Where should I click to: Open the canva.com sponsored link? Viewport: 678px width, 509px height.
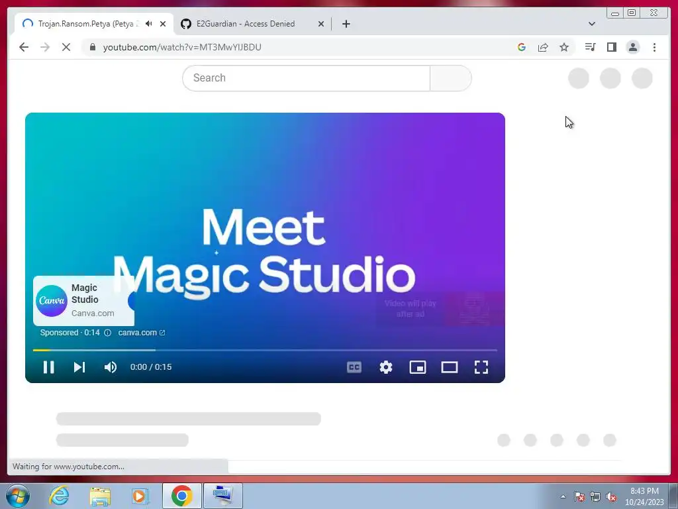coord(142,333)
